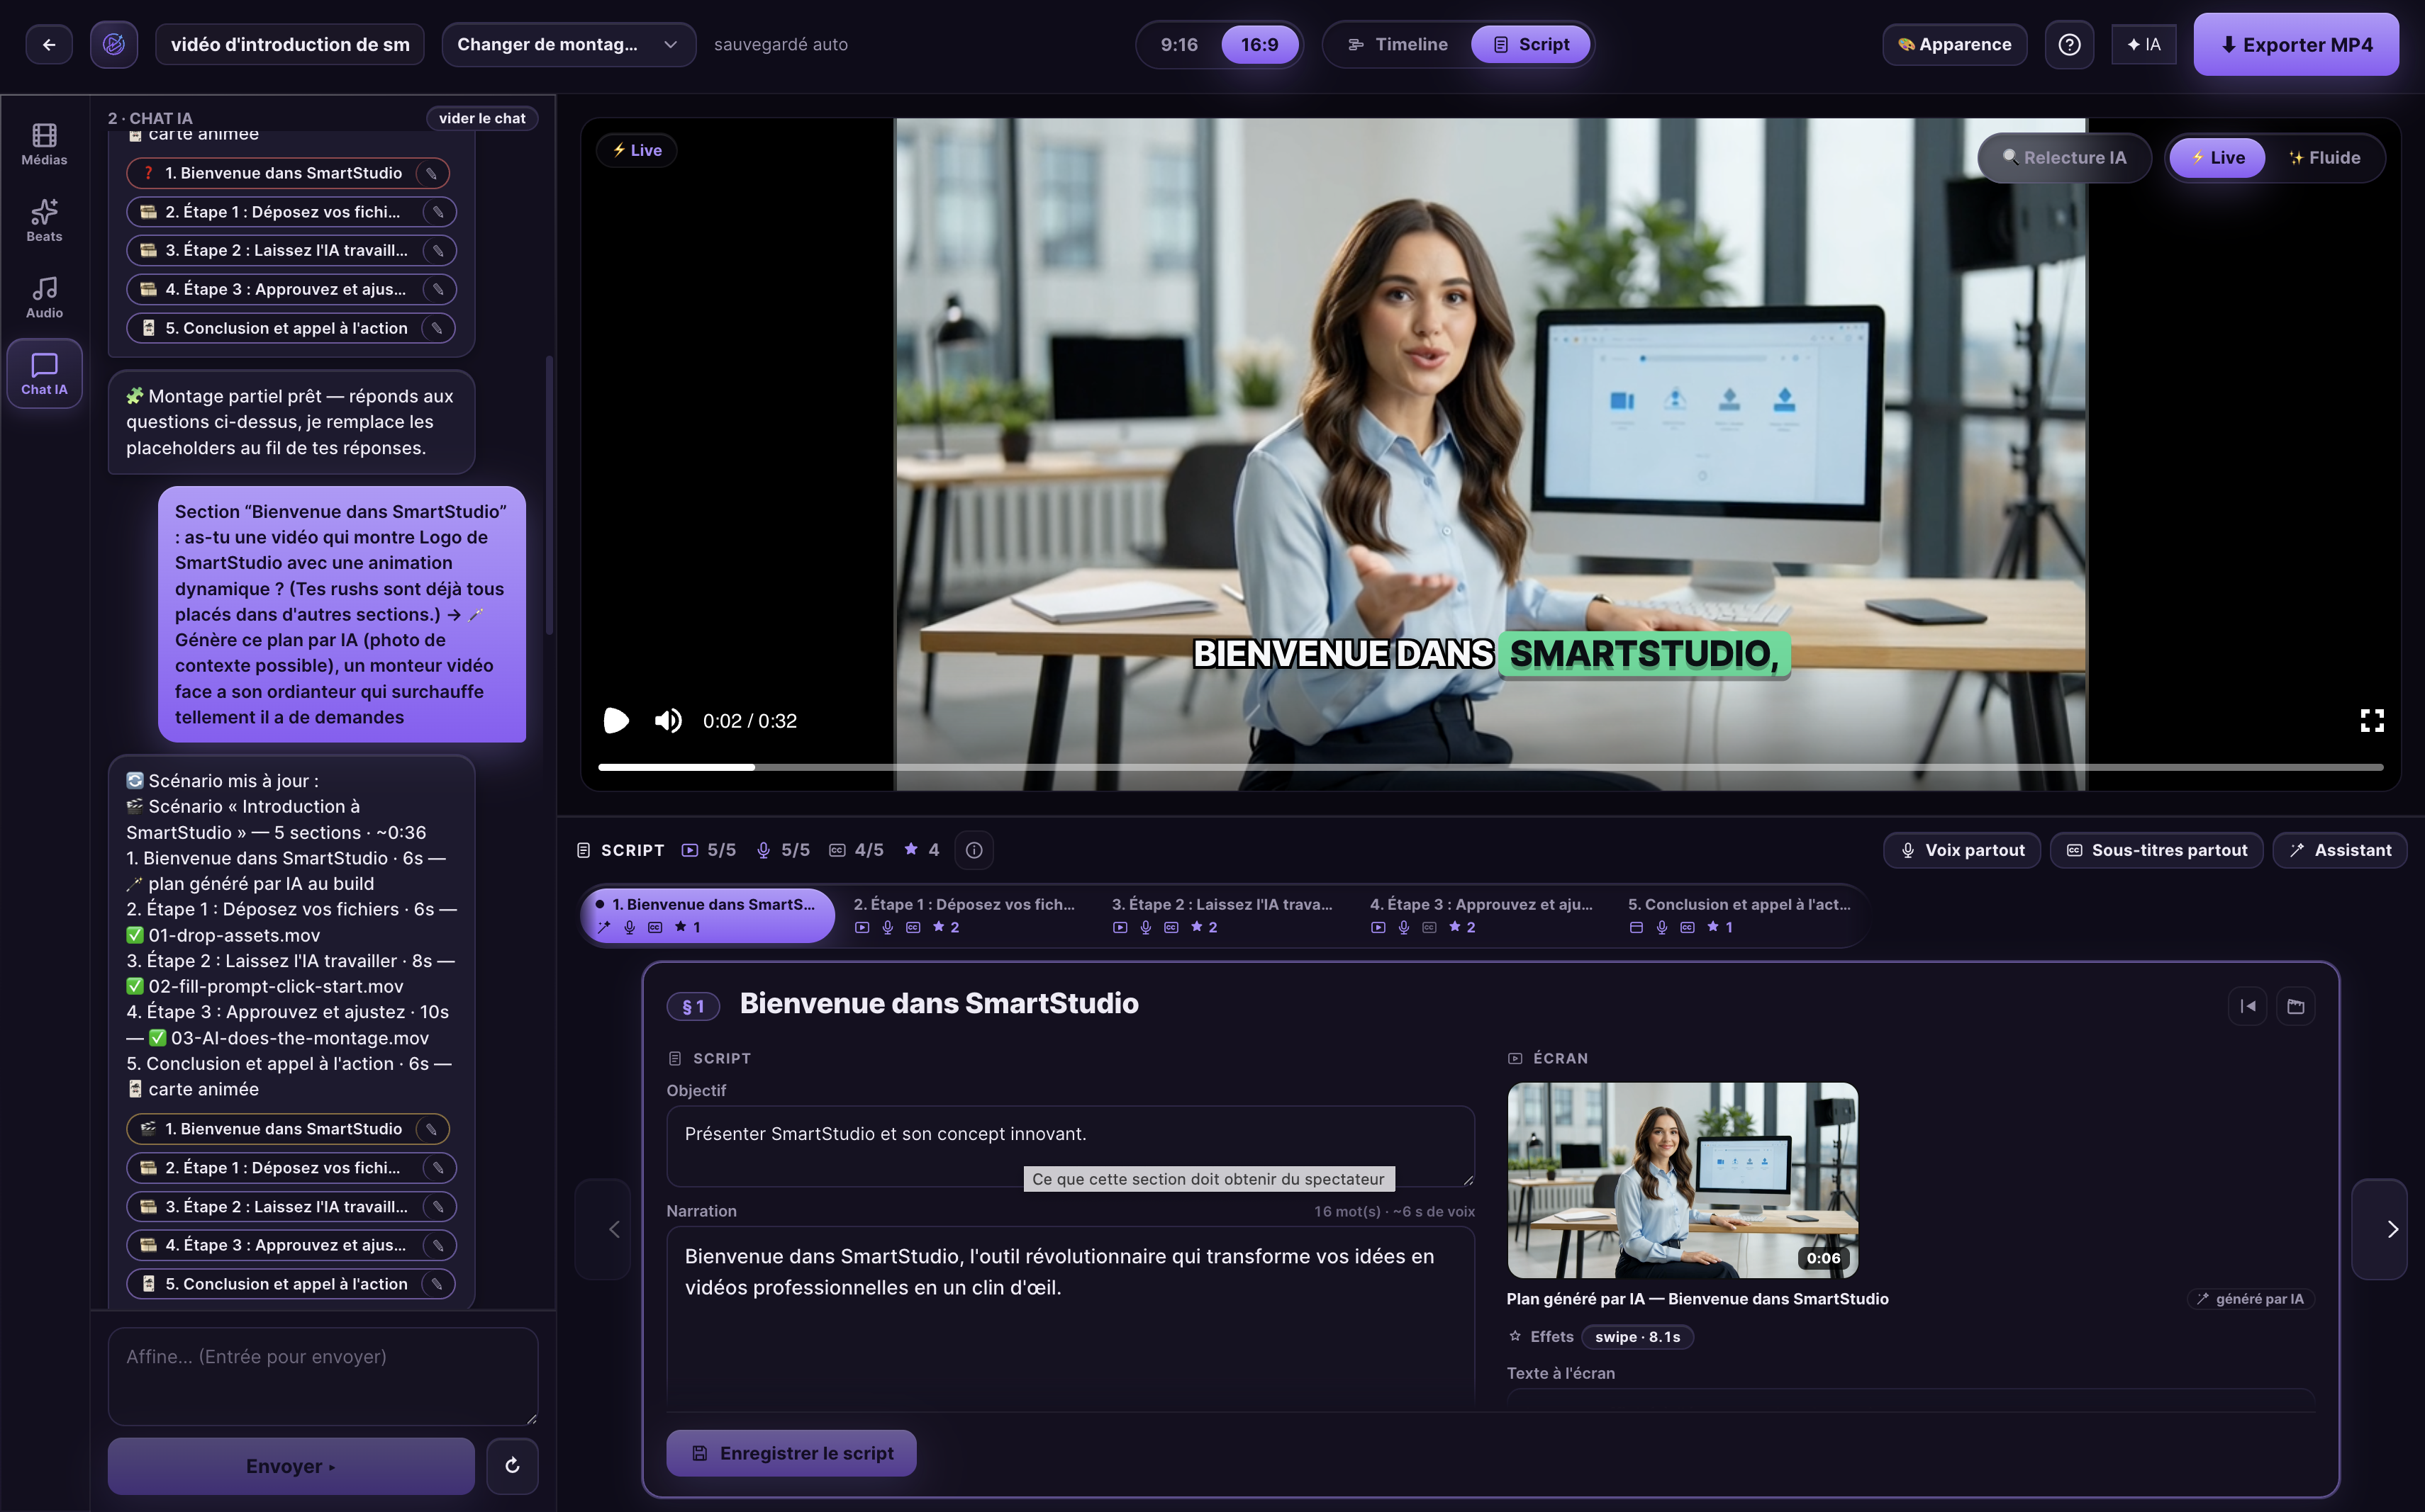Edit pencil on lower '2. Étape 1' chip
2425x1512 pixels.
tap(437, 1168)
